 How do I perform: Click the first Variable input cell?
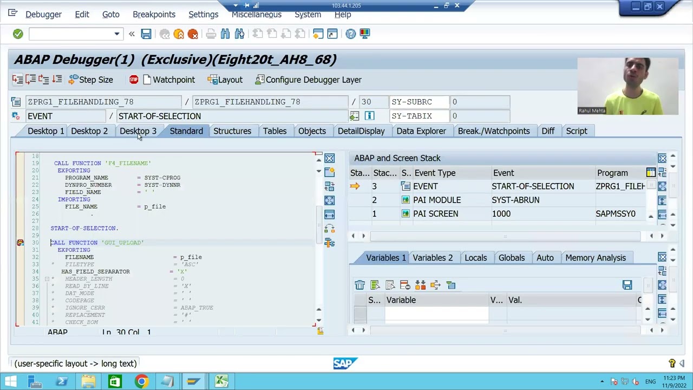437,313
